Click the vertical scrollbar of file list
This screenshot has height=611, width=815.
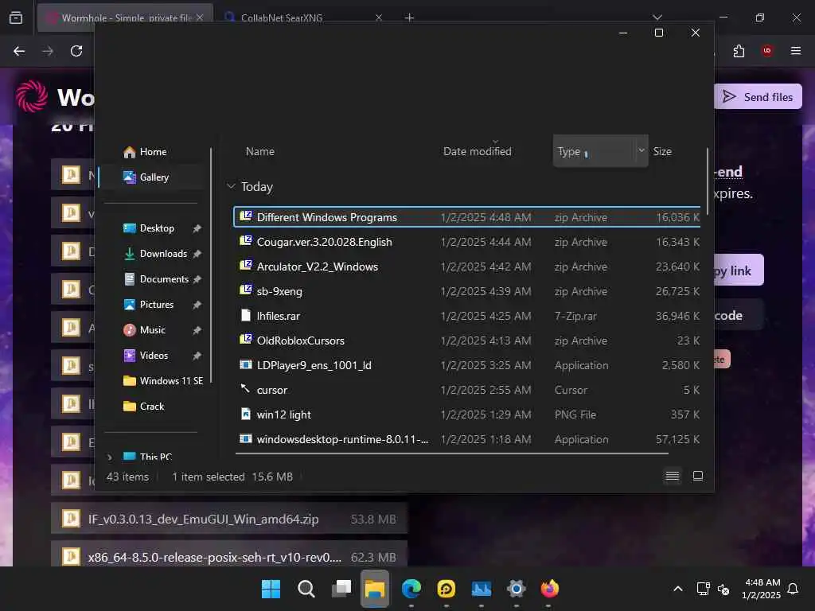pos(708,182)
